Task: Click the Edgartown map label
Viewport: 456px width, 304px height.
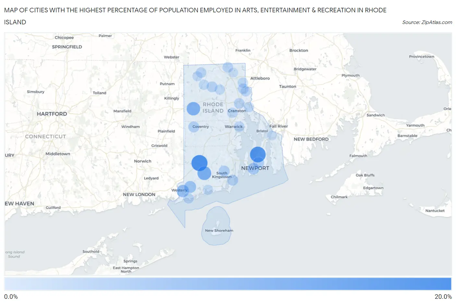Action: 373,188
